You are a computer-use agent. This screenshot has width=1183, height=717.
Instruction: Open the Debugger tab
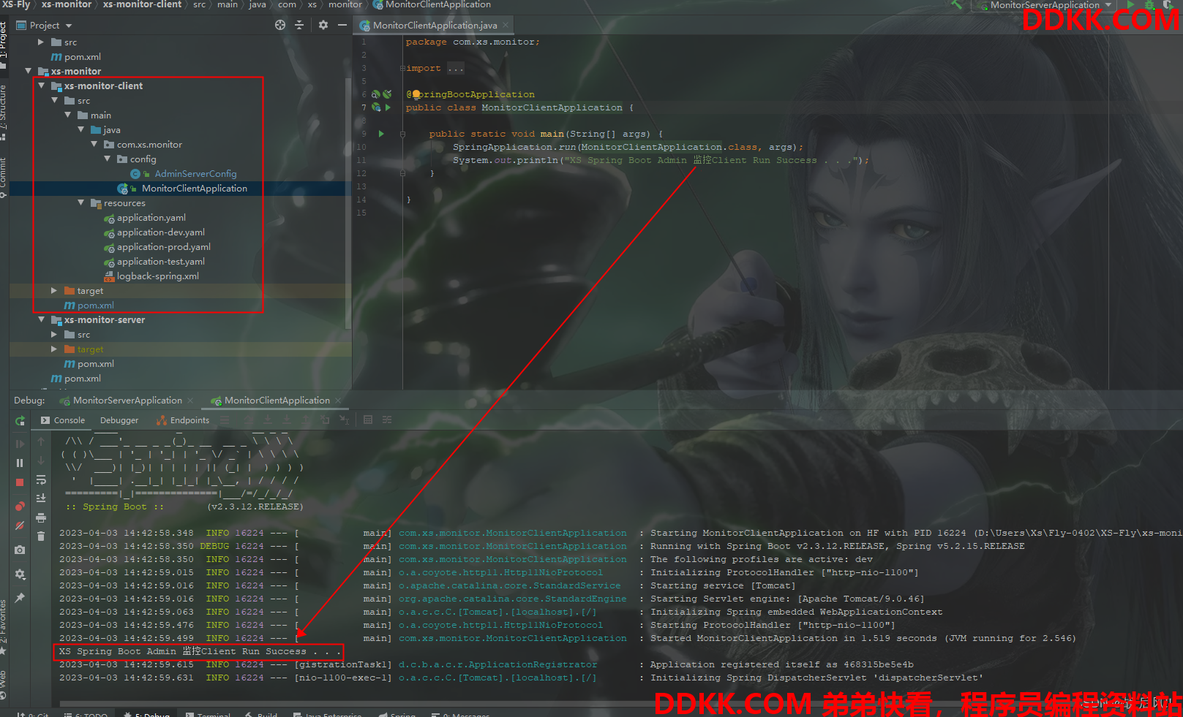[x=119, y=420]
